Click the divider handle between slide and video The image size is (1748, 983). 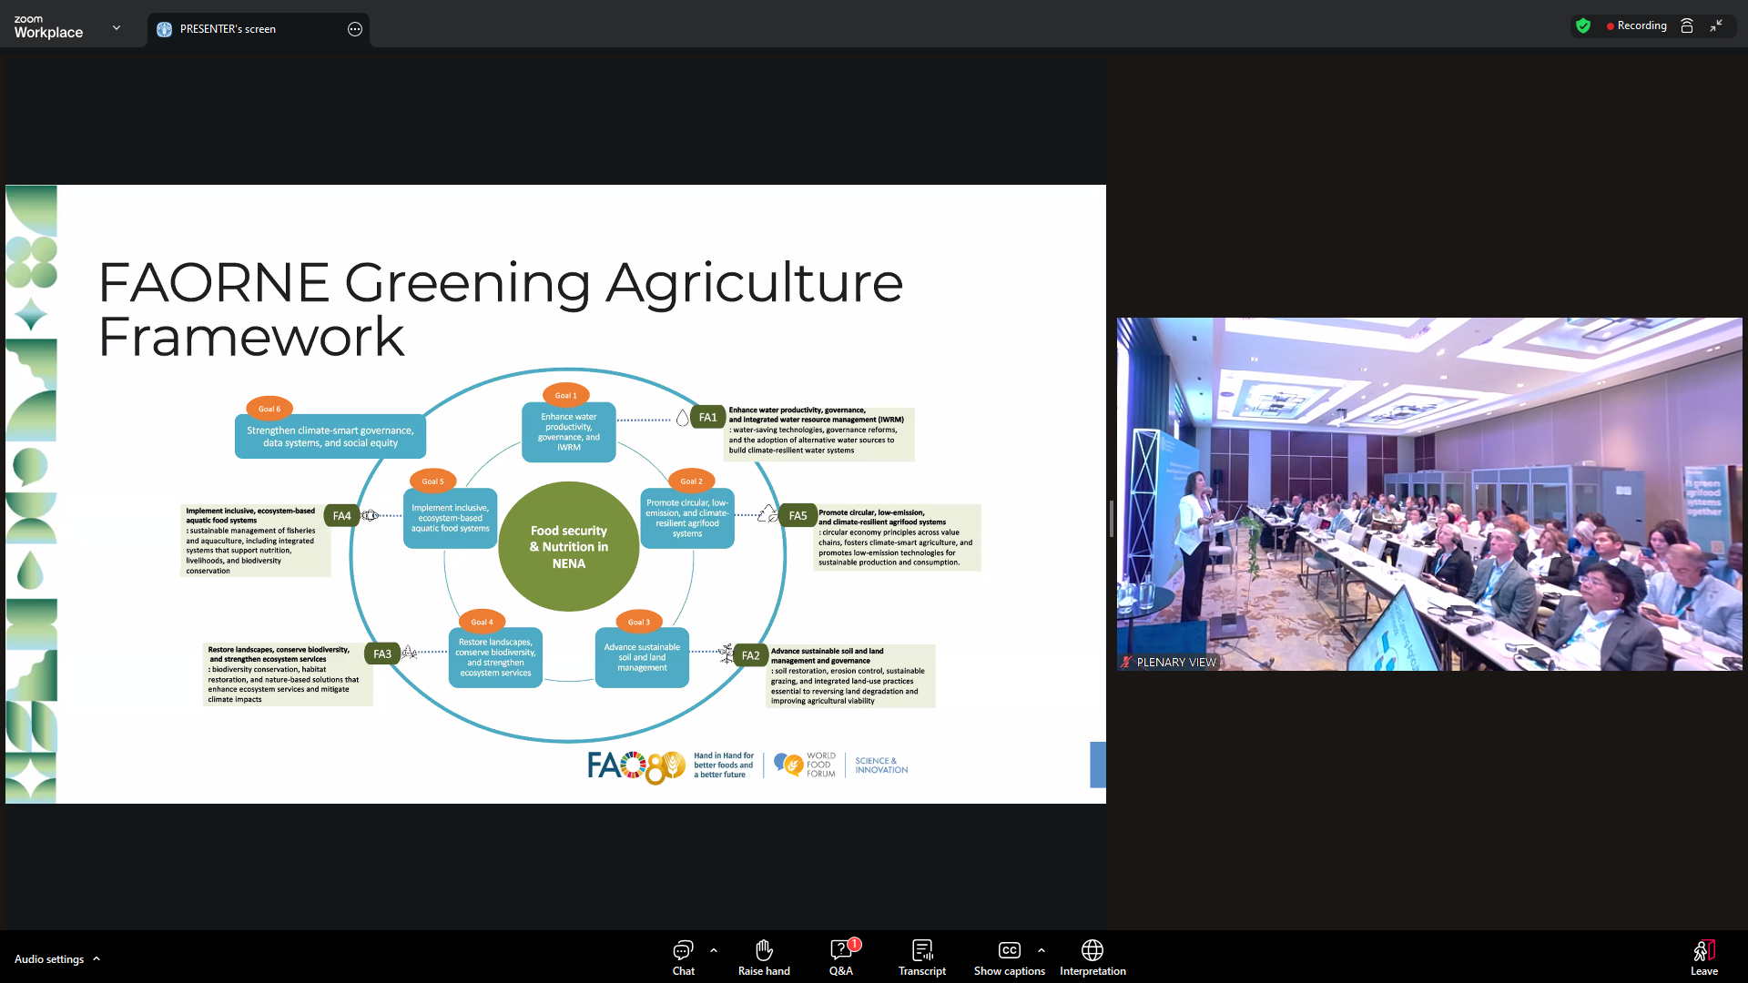(x=1112, y=519)
